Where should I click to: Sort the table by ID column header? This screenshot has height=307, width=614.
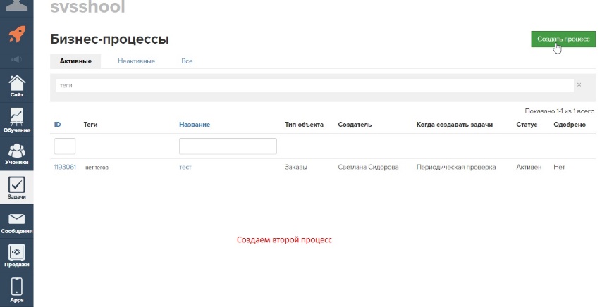click(x=57, y=125)
